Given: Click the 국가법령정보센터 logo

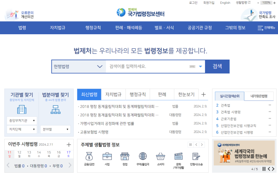Looking at the screenshot, I should coord(140,13).
